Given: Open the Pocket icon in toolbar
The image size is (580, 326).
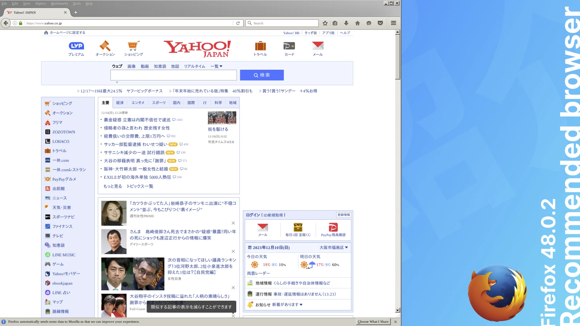Looking at the screenshot, I should pyautogui.click(x=380, y=23).
